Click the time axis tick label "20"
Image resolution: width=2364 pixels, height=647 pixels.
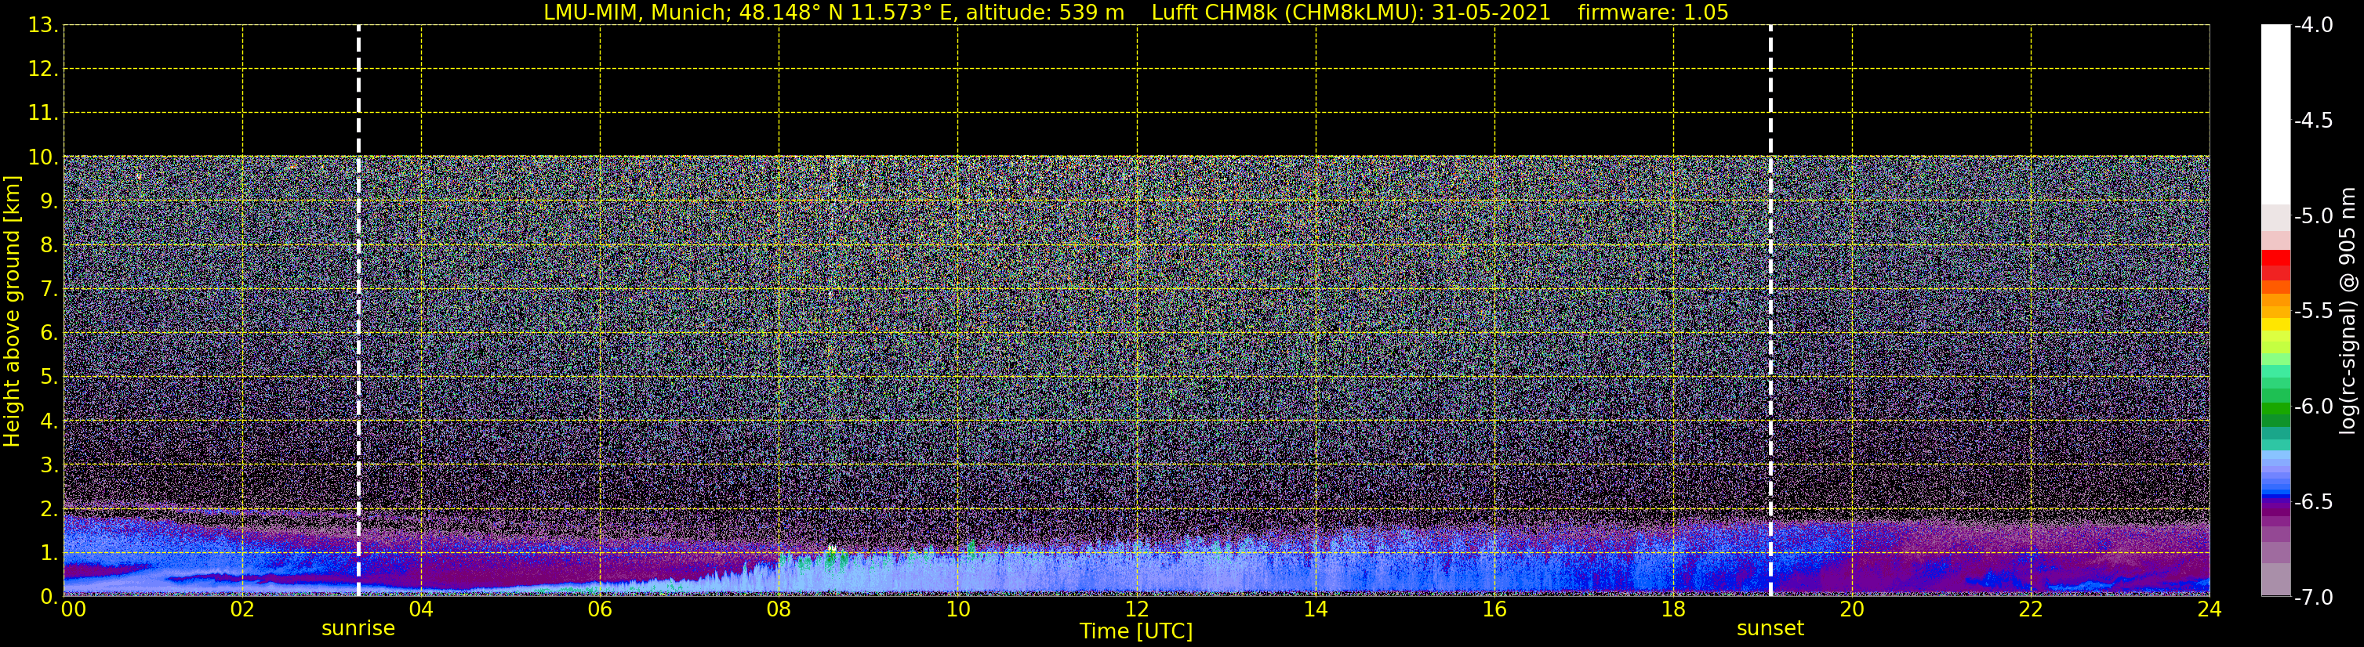coord(1852,609)
